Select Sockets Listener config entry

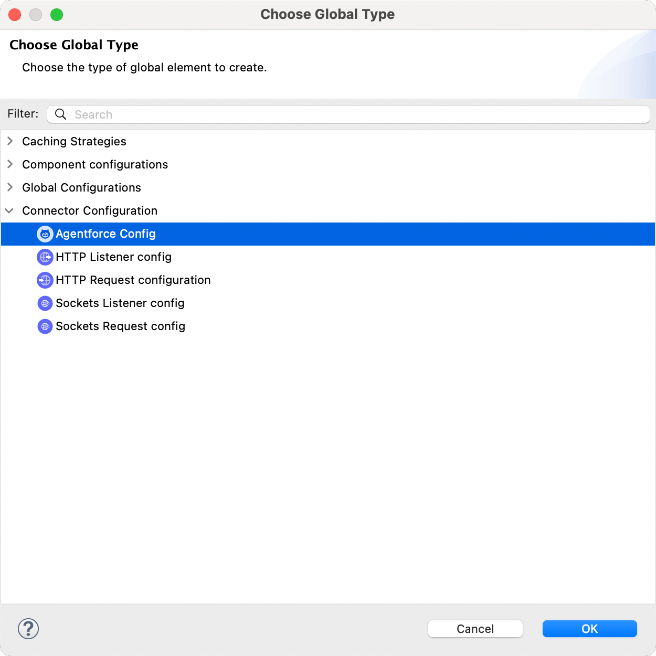click(x=328, y=303)
